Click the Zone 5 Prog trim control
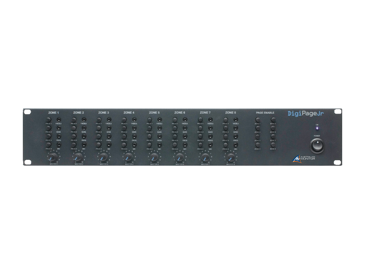 pyautogui.click(x=160, y=137)
